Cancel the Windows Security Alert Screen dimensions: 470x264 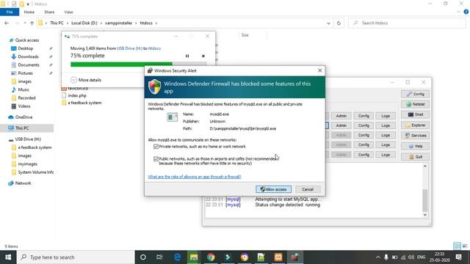[x=308, y=189]
